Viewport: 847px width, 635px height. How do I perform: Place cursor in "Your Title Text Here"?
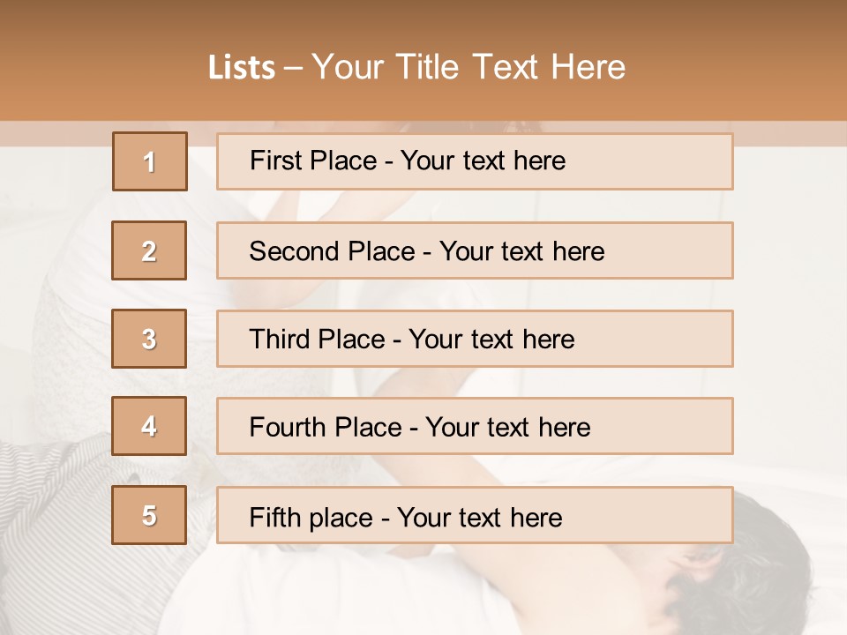coord(468,68)
